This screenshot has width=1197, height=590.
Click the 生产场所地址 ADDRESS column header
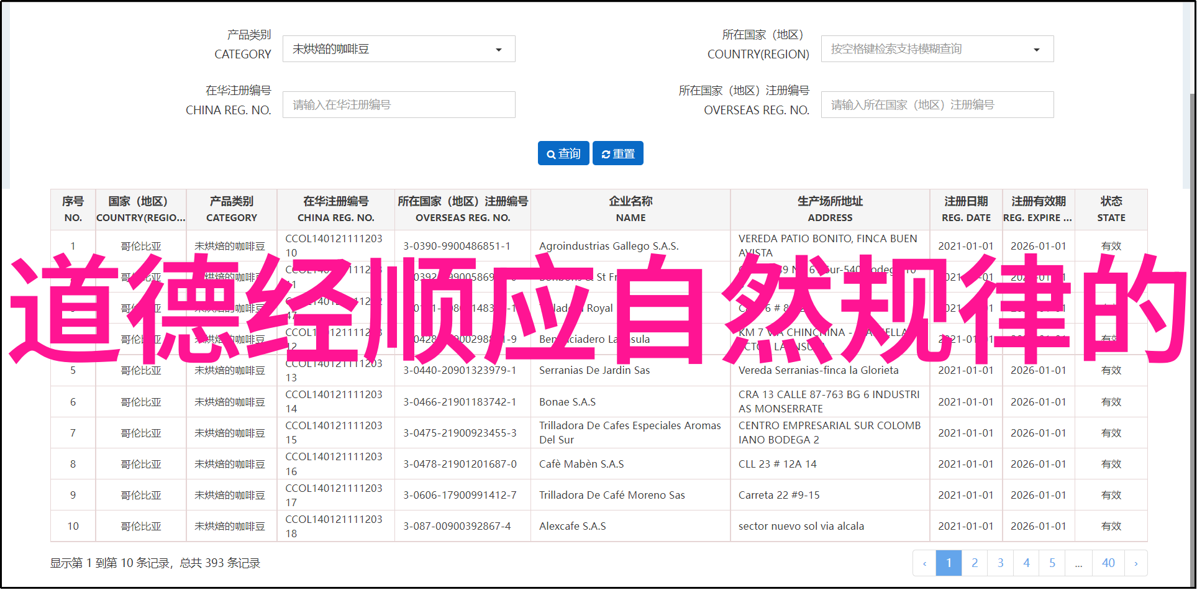click(x=830, y=209)
